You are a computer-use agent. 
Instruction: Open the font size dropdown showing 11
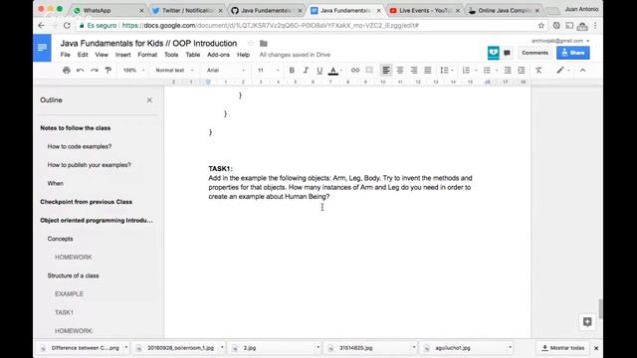tap(268, 71)
